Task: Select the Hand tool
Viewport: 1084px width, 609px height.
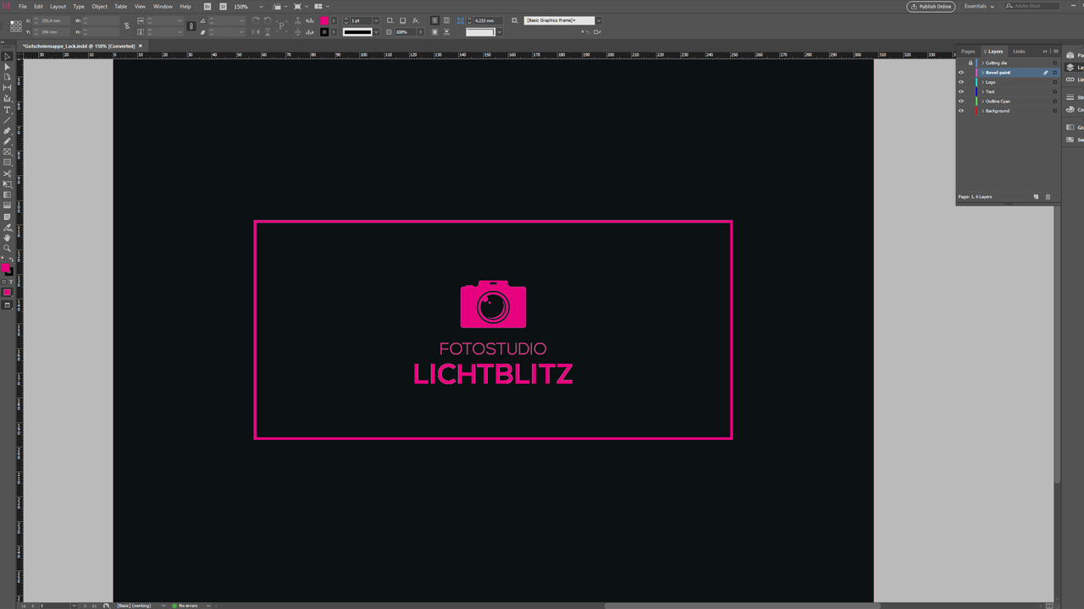Action: pos(8,238)
